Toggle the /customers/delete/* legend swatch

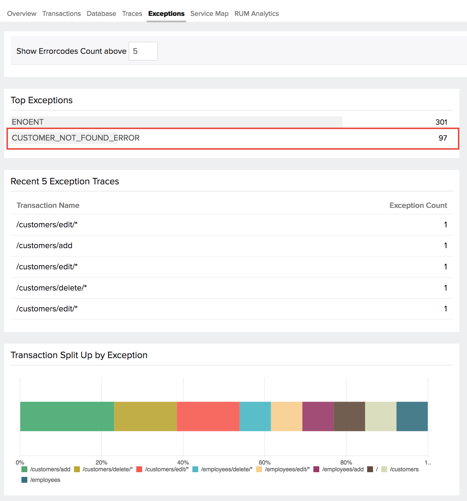tap(77, 469)
